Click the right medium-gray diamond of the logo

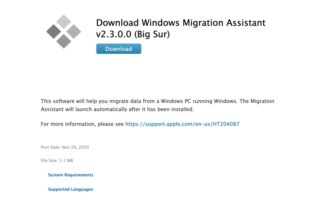pyautogui.click(x=73, y=32)
